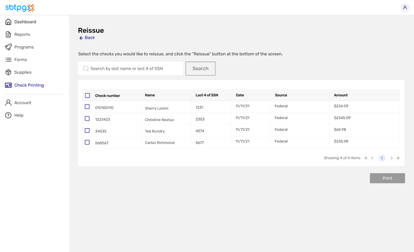Viewport: 414px width, 252px height.
Task: Click the Back arrow icon
Action: click(81, 38)
